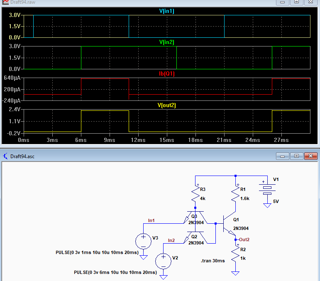Click the 1k value of R2
The image size is (320, 281).
[243, 258]
